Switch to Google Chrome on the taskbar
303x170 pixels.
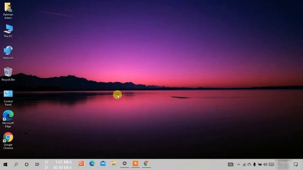(146, 163)
